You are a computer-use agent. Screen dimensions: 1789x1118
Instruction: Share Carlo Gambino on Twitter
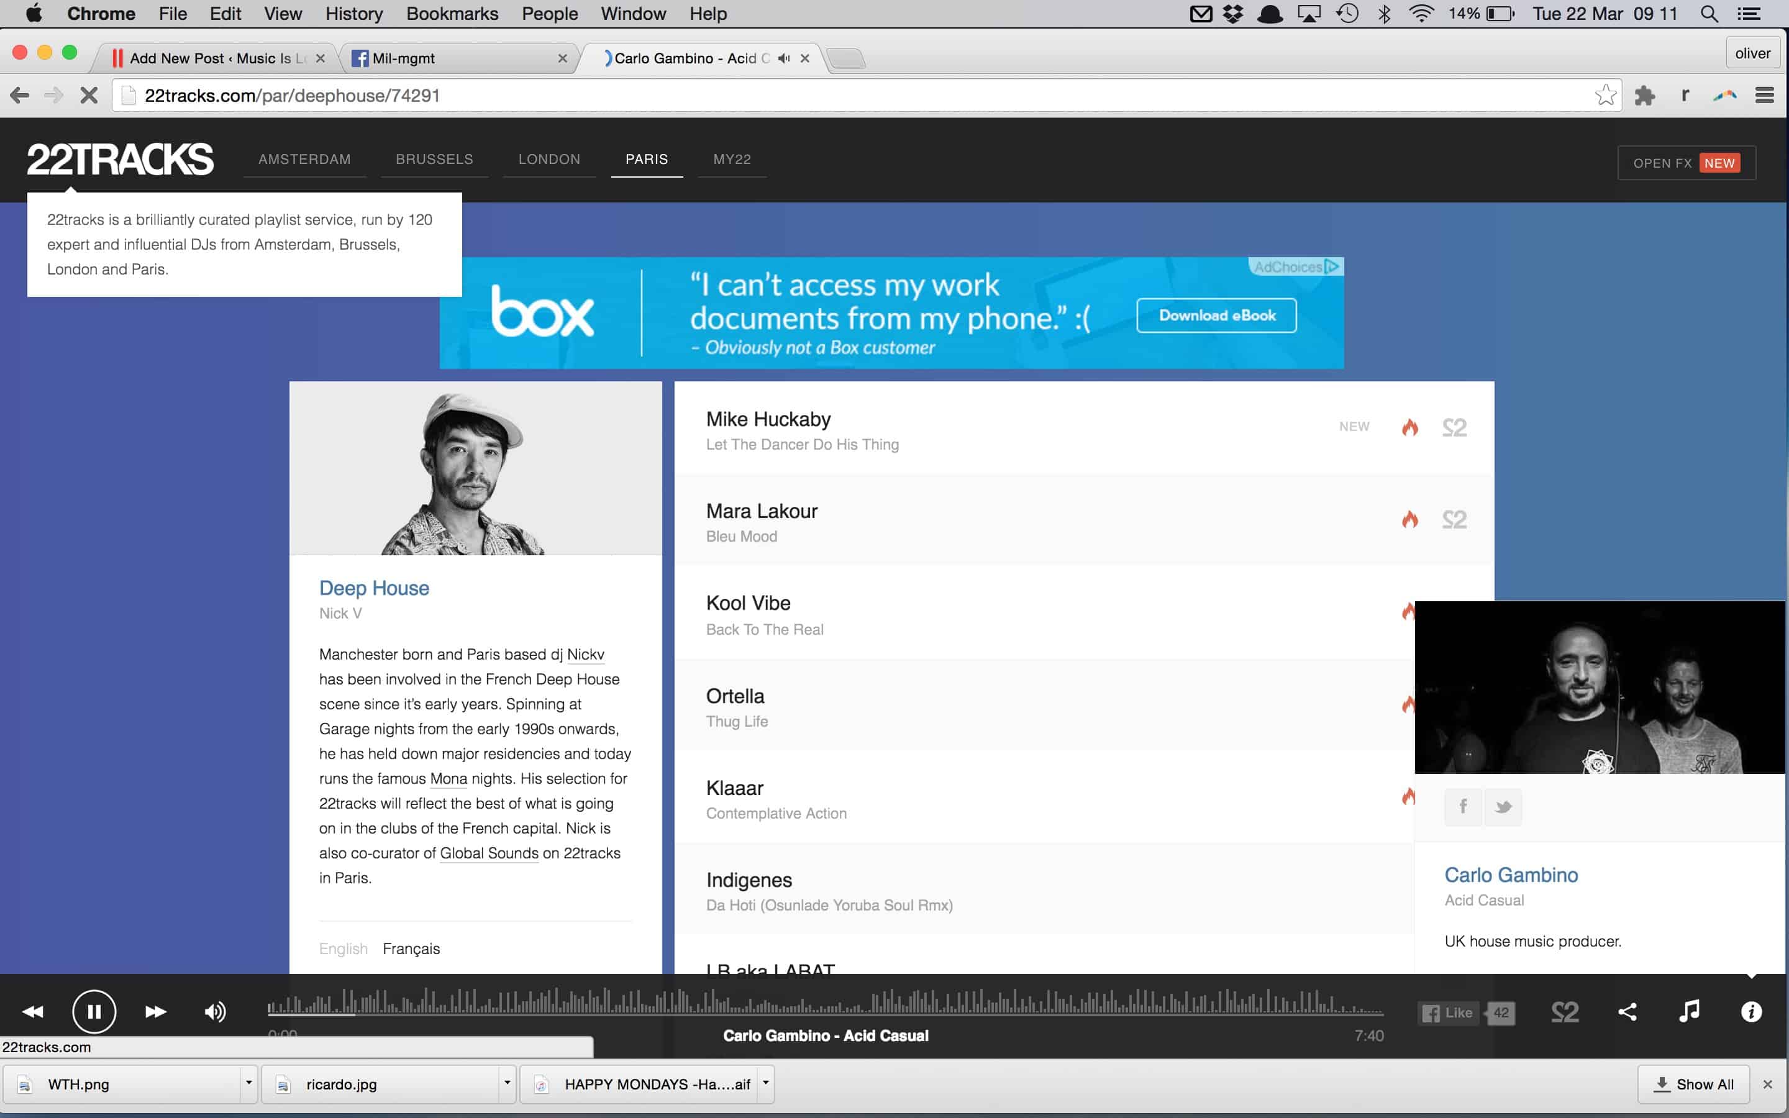click(1503, 806)
